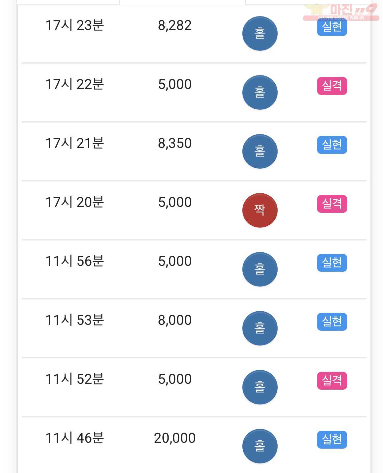Click the 마진 watermark logo
The image size is (383, 473).
pyautogui.click(x=341, y=12)
